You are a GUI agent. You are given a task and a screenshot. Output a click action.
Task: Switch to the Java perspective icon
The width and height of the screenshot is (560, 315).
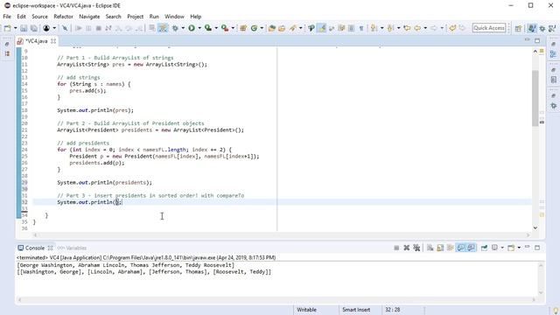point(532,28)
